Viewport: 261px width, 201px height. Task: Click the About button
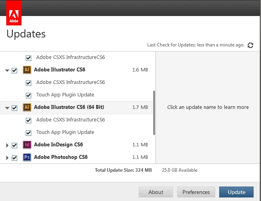pyautogui.click(x=156, y=192)
